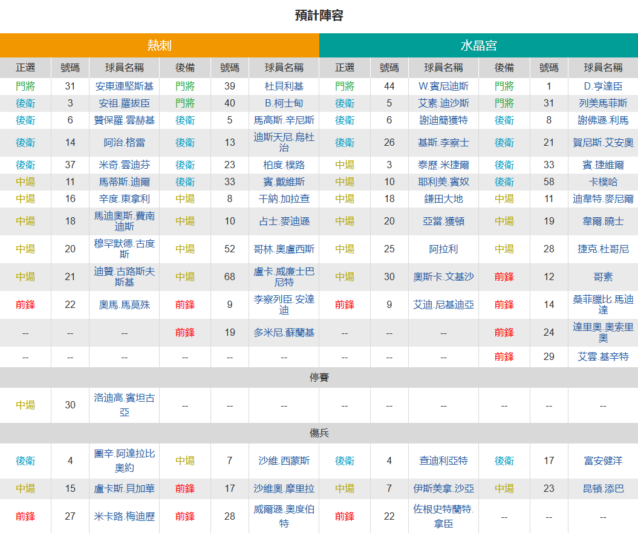Viewport: 638px width, 533px height.
Task: Click the 預計陣容 page title
Action: (x=319, y=16)
